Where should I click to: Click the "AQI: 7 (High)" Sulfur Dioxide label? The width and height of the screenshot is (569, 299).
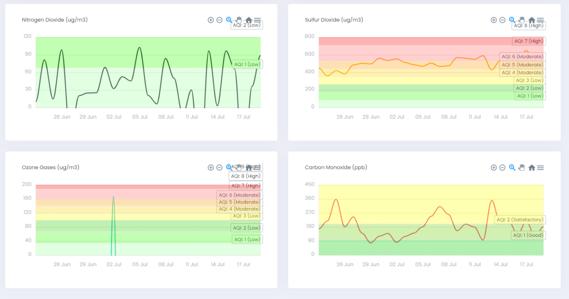(x=529, y=41)
